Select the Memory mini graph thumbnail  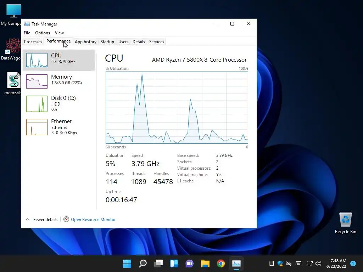[x=37, y=81]
